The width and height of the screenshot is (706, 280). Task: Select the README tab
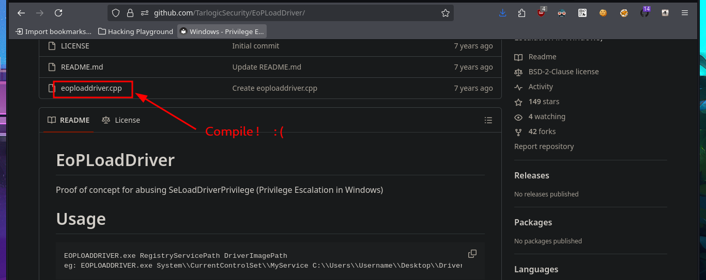click(68, 120)
